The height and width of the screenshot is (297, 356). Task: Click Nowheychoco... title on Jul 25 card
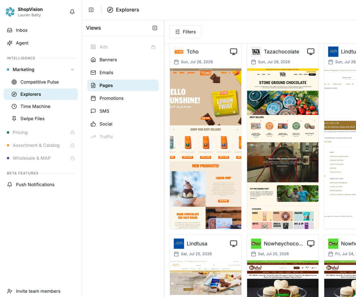(x=284, y=244)
